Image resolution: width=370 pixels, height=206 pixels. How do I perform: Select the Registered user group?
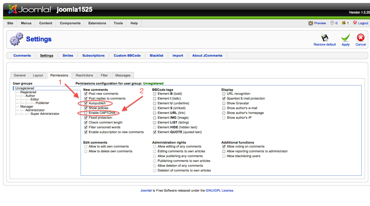[28, 92]
